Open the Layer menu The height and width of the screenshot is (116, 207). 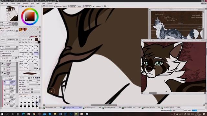click(19, 4)
